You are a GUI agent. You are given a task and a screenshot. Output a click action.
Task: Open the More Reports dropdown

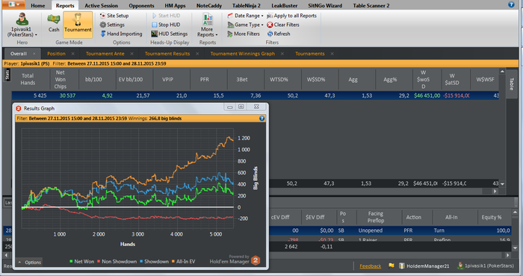[x=207, y=25]
